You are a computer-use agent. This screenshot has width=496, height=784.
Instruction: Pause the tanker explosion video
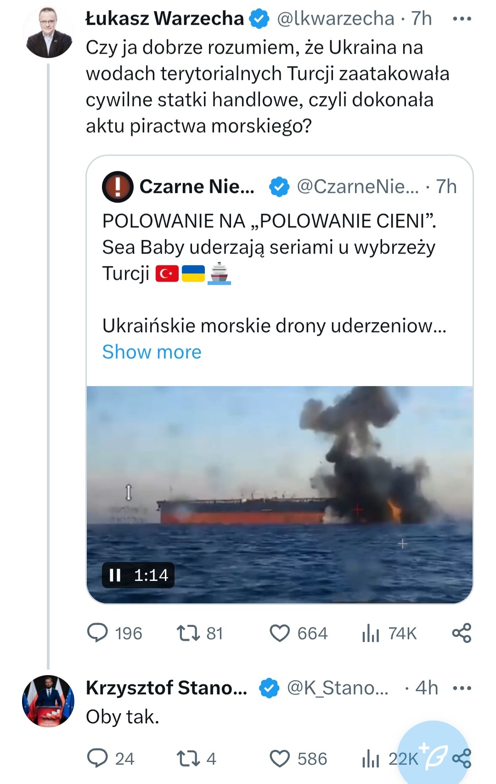(115, 575)
